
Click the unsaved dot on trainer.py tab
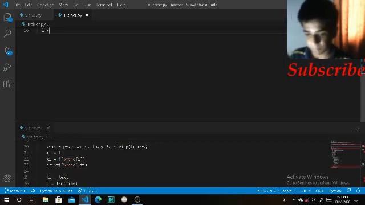(87, 15)
